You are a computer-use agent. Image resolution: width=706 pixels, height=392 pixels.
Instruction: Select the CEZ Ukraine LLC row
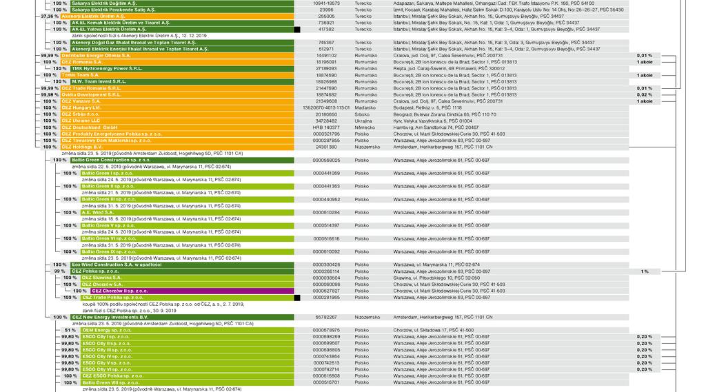pos(177,121)
